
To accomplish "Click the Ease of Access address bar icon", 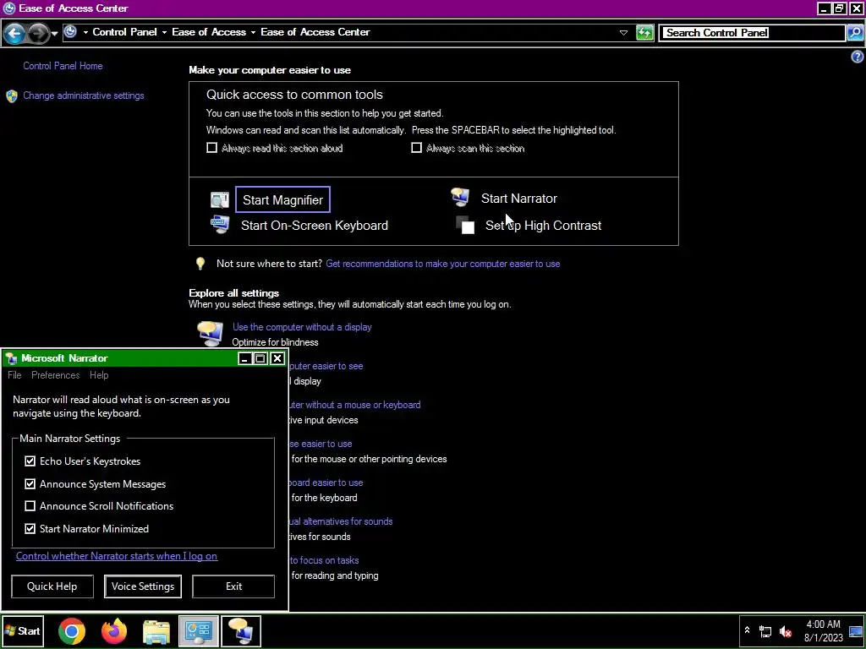I will pos(70,32).
